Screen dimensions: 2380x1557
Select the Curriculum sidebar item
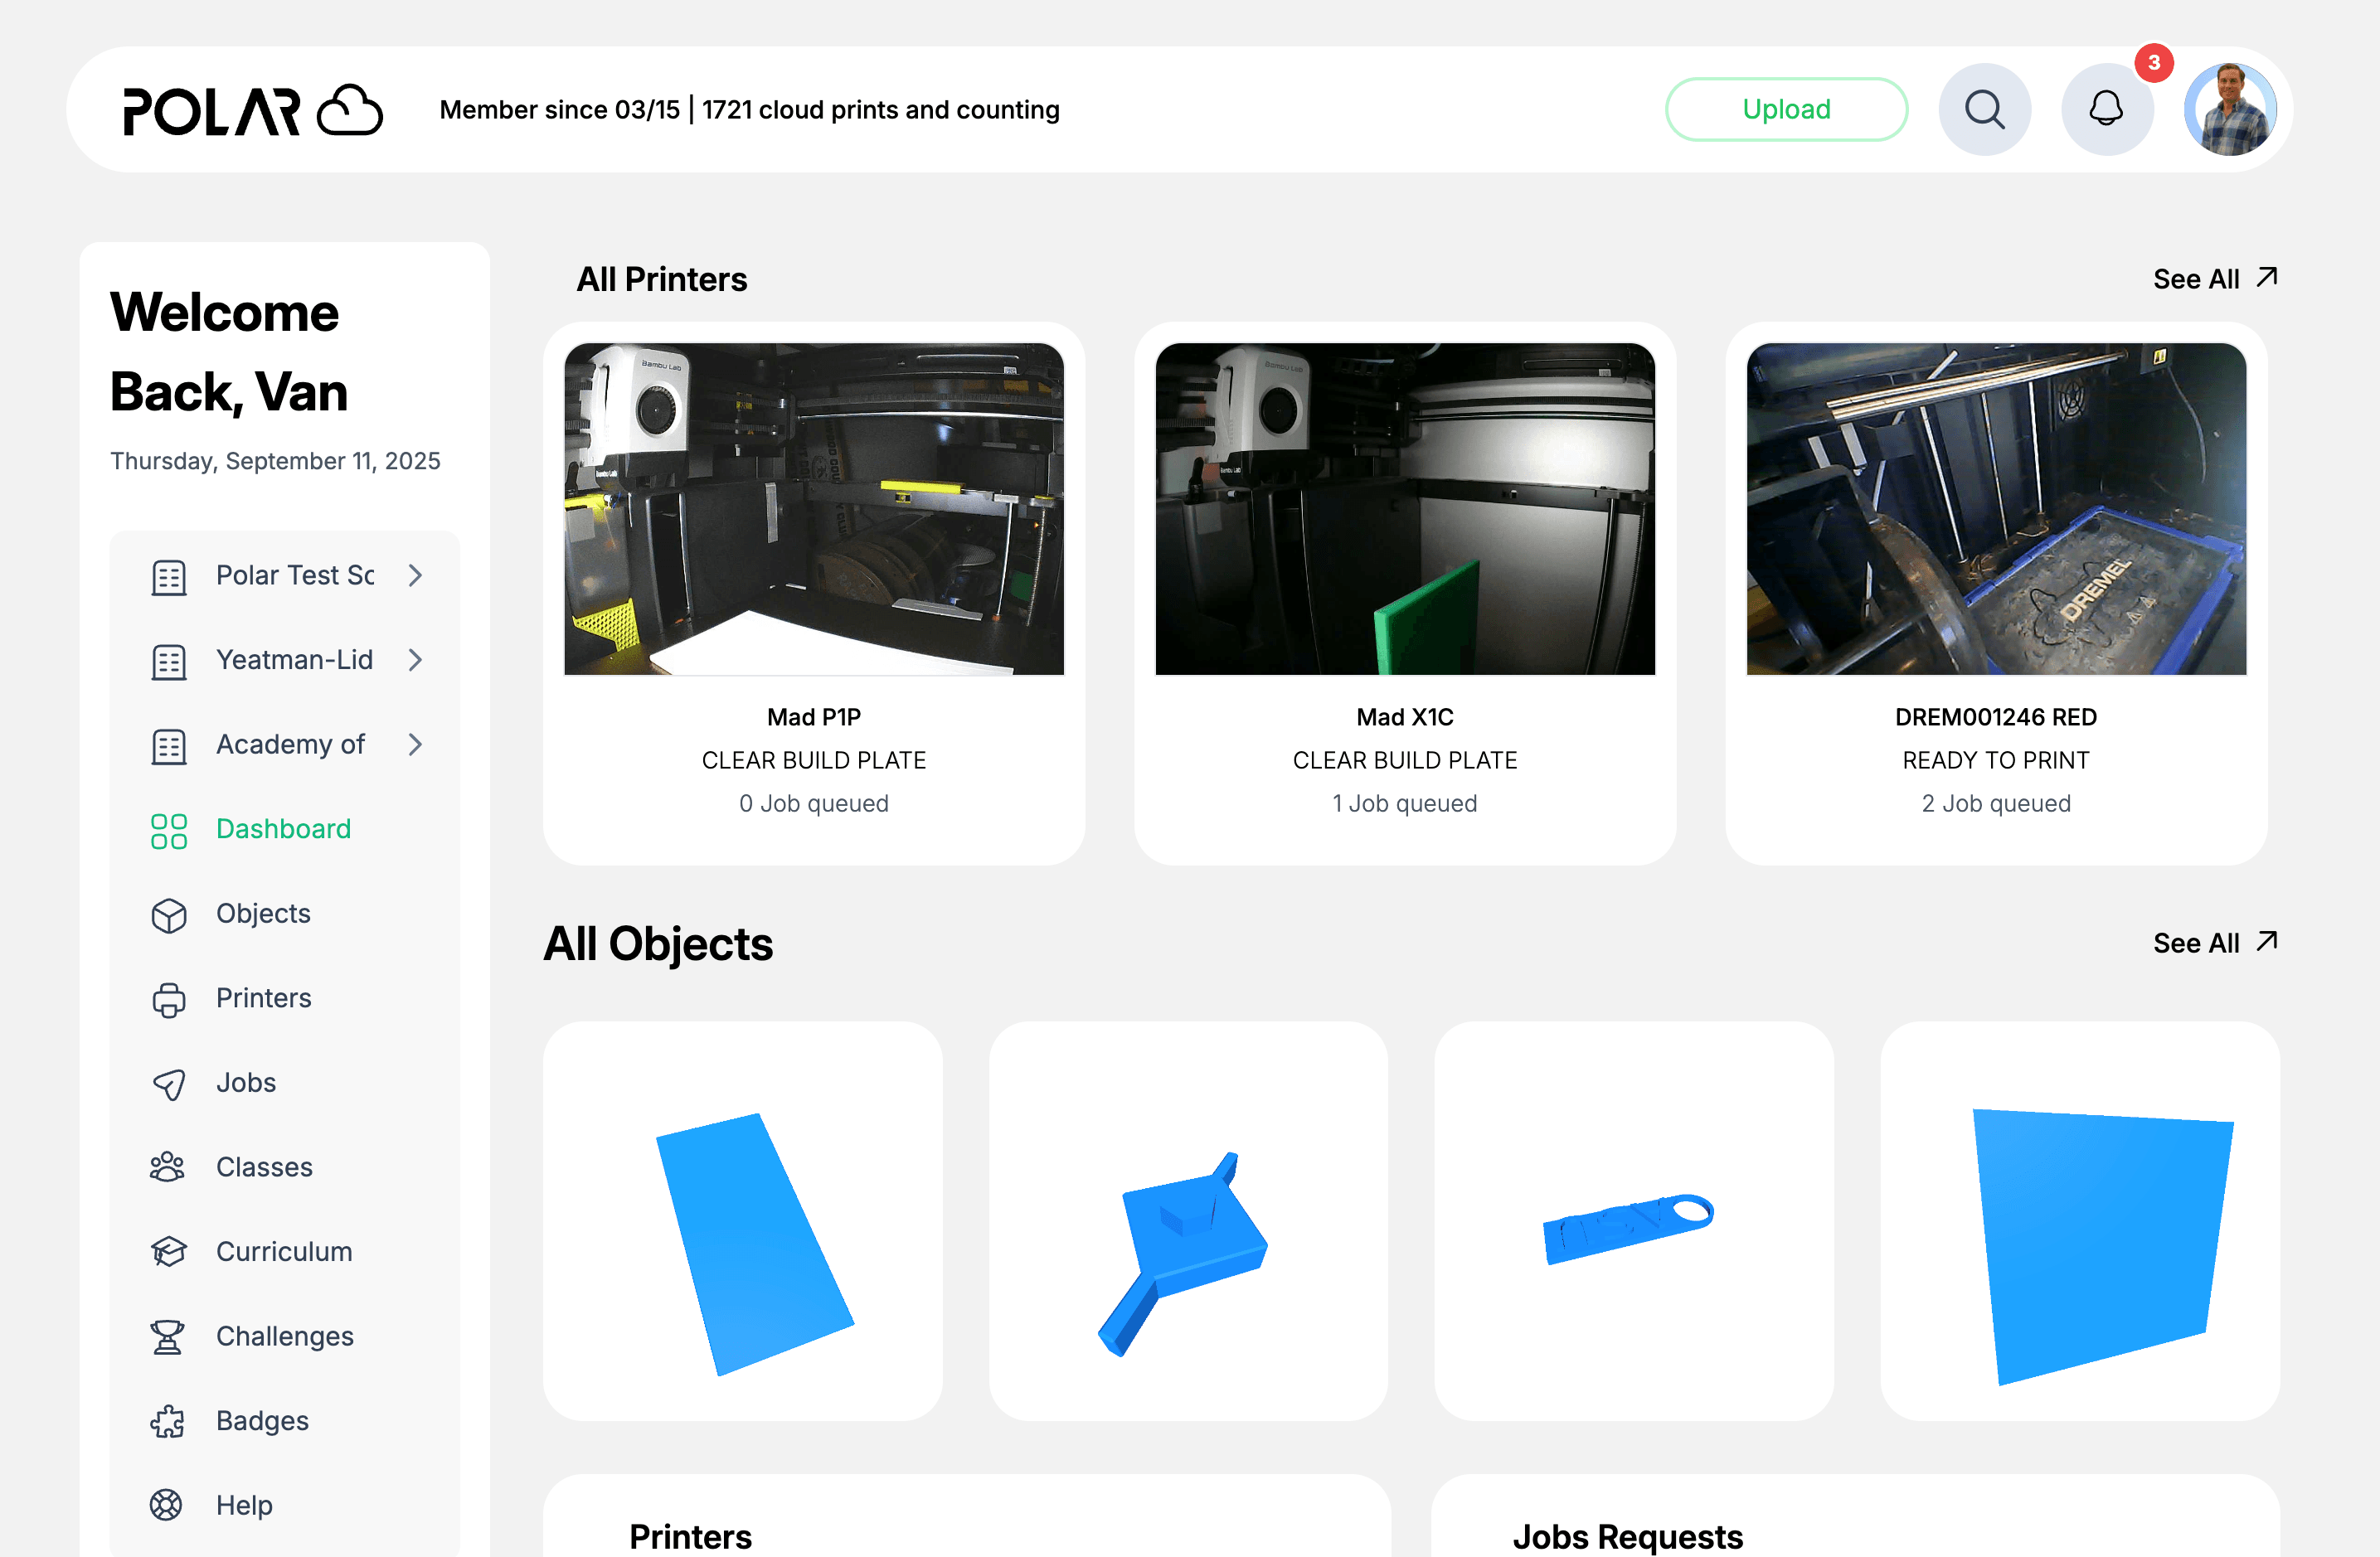[x=284, y=1252]
